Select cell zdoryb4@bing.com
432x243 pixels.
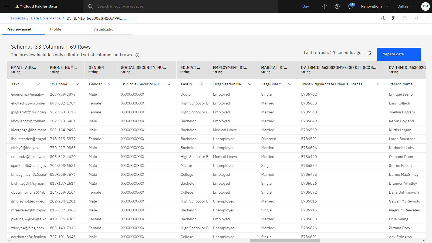point(27,228)
